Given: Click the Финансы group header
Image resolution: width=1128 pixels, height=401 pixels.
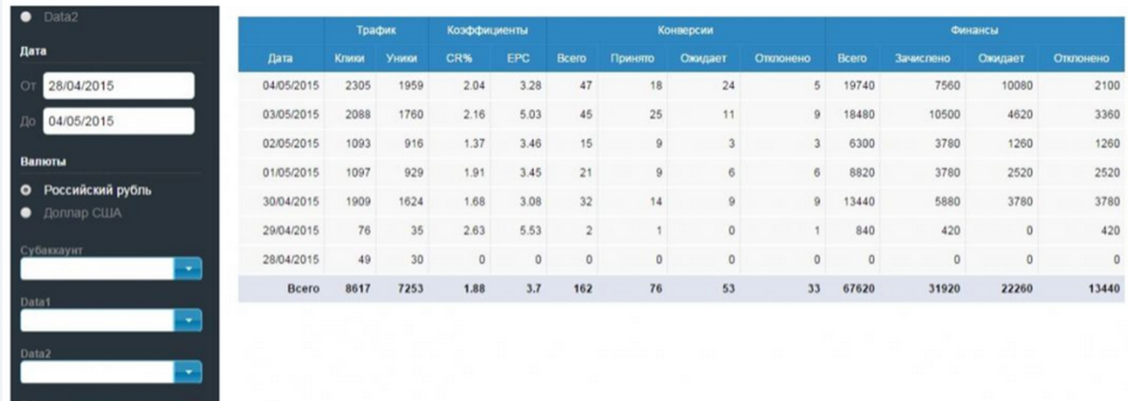Looking at the screenshot, I should (x=974, y=31).
